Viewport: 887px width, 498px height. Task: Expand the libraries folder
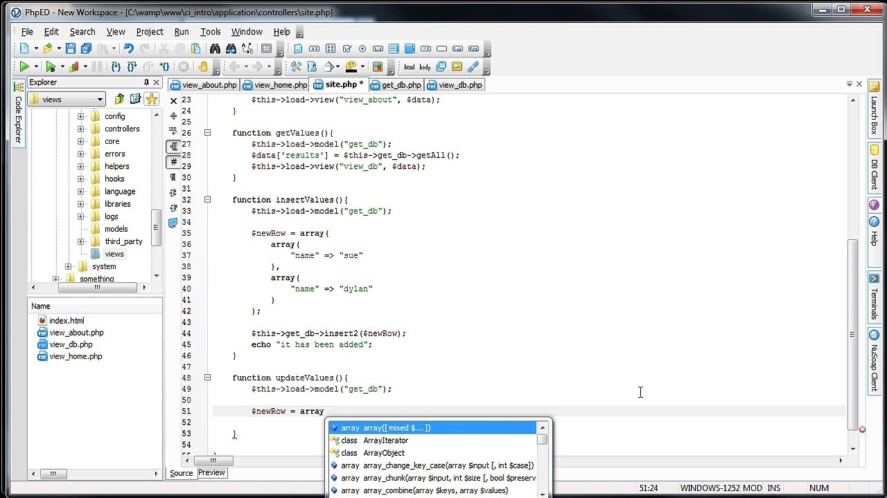point(80,204)
